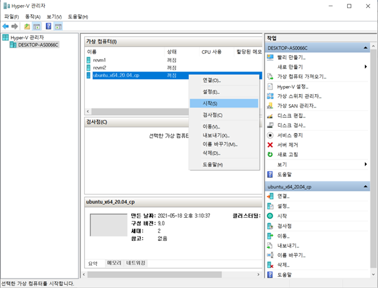Click the Back arrow toolbar icon
378x288 pixels.
pyautogui.click(x=6, y=26)
